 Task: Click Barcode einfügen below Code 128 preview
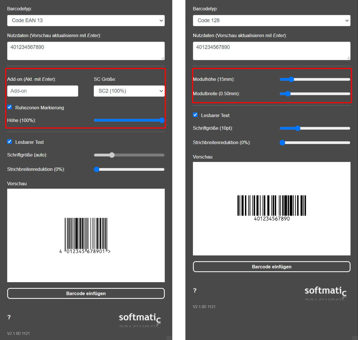pos(271,267)
